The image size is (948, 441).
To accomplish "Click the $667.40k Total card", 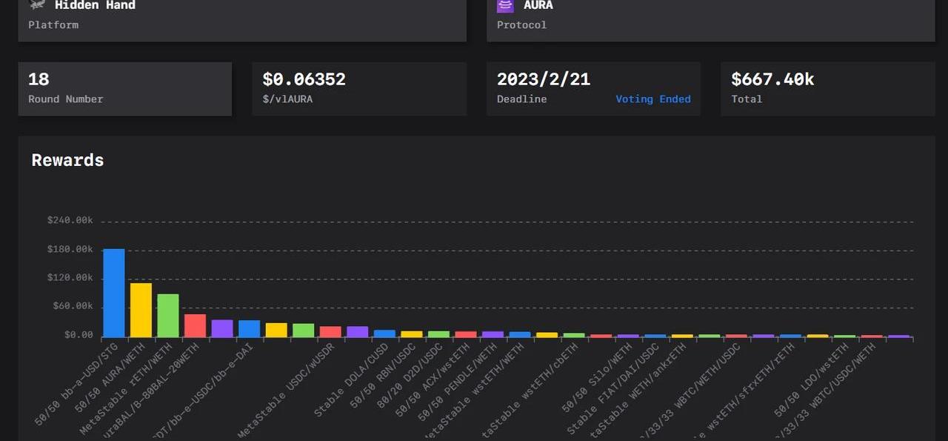I will click(827, 88).
